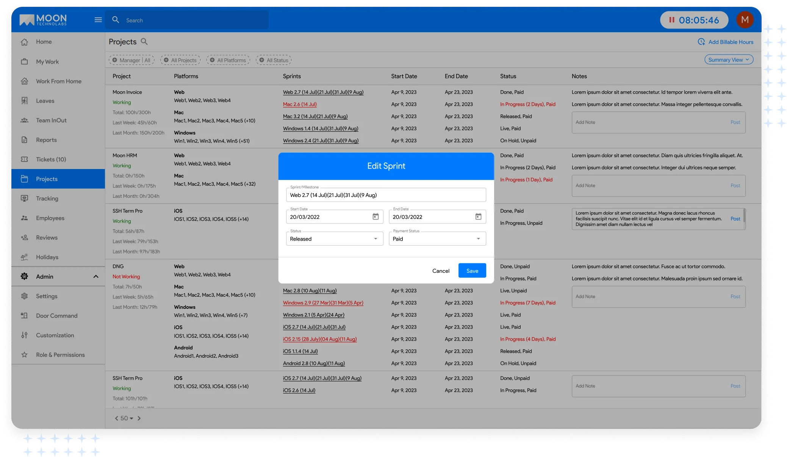Open the Android 2.8 sprint link
The image size is (787, 457).
[314, 363]
